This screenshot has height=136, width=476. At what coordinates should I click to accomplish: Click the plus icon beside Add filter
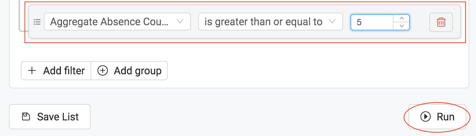click(32, 71)
